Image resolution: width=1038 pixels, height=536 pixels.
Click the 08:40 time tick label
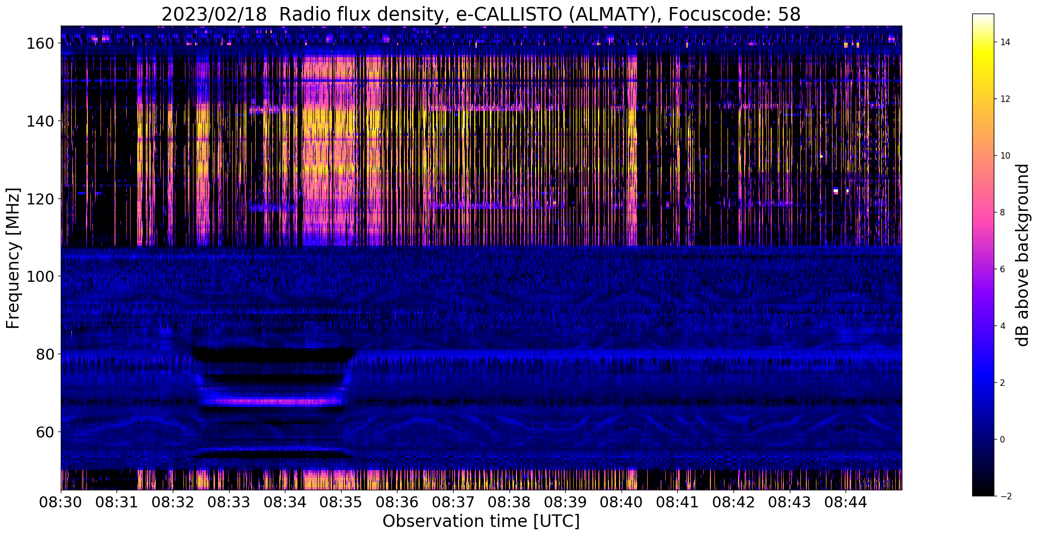click(621, 502)
